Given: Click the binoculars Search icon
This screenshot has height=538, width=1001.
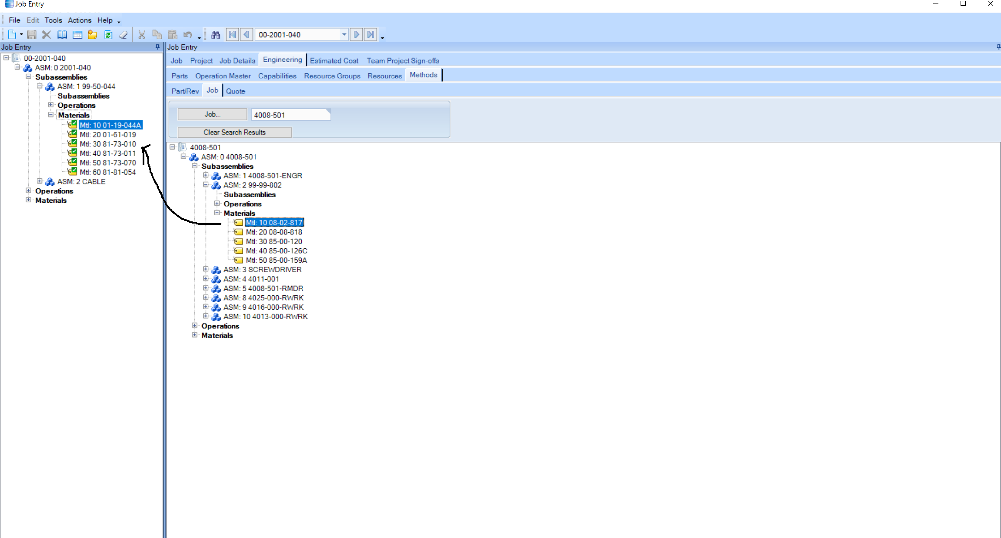Looking at the screenshot, I should (216, 35).
